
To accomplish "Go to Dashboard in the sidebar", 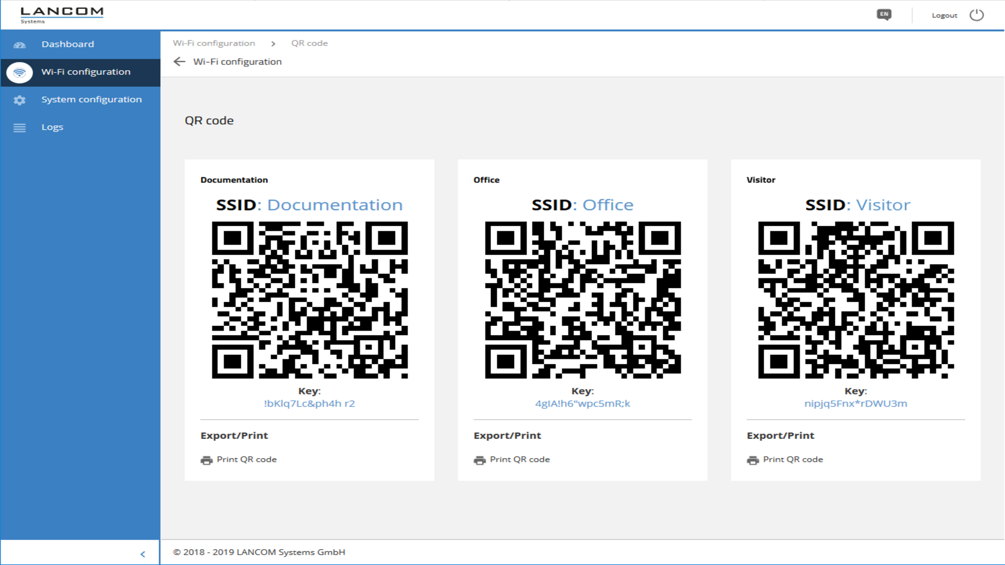I will click(x=68, y=44).
